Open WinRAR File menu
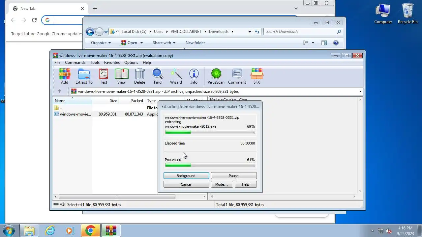The width and height of the screenshot is (422, 237). click(x=57, y=63)
